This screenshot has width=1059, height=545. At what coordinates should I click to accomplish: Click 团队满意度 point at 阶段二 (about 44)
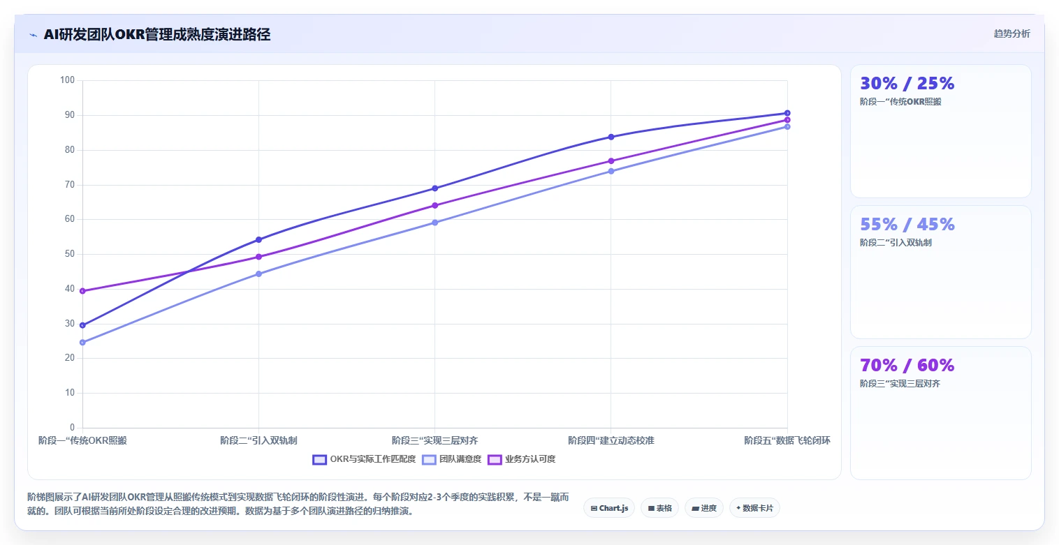coord(258,274)
